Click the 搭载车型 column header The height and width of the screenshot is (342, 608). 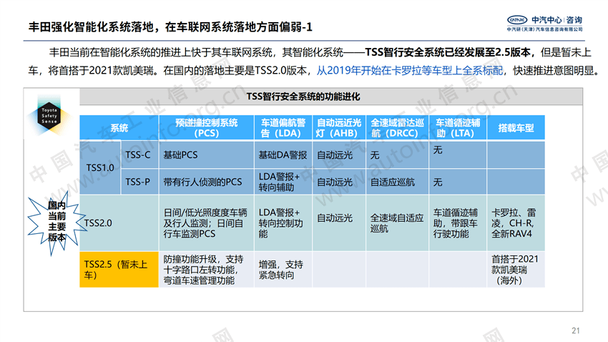point(516,127)
